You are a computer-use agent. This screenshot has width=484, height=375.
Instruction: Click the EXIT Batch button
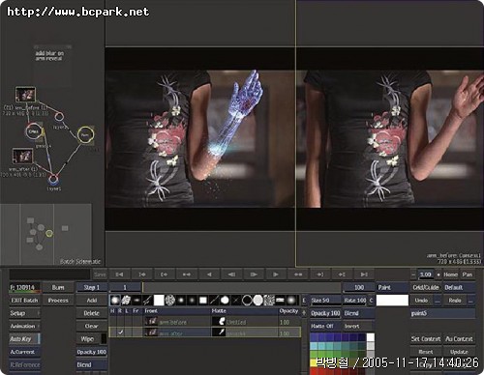click(x=24, y=301)
